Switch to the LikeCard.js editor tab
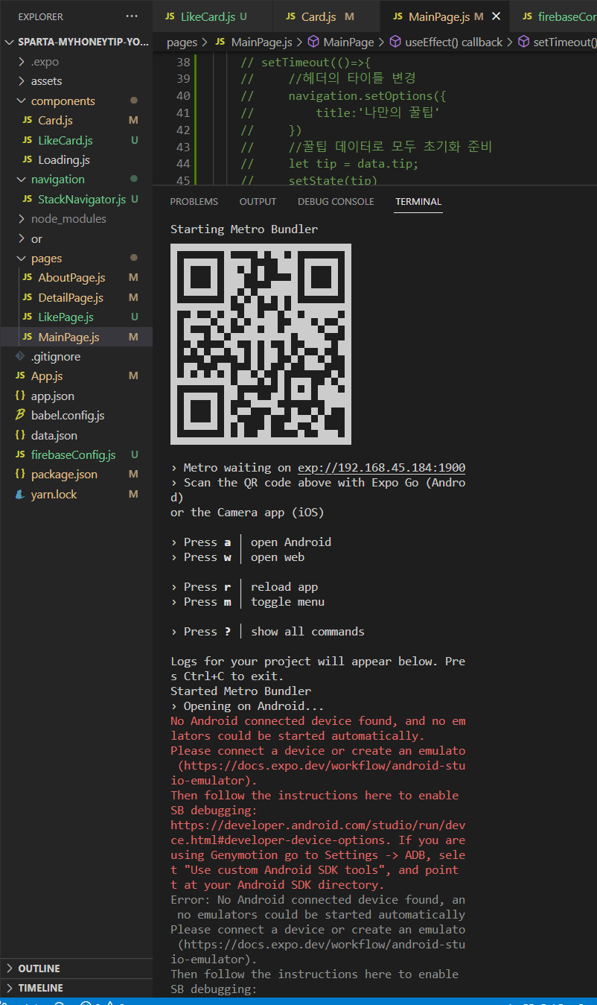The height and width of the screenshot is (1005, 597). point(213,16)
